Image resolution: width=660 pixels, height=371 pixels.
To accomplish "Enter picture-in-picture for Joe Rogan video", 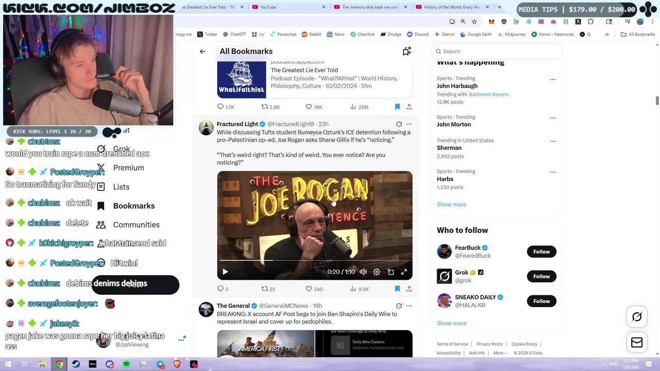I will (x=390, y=272).
